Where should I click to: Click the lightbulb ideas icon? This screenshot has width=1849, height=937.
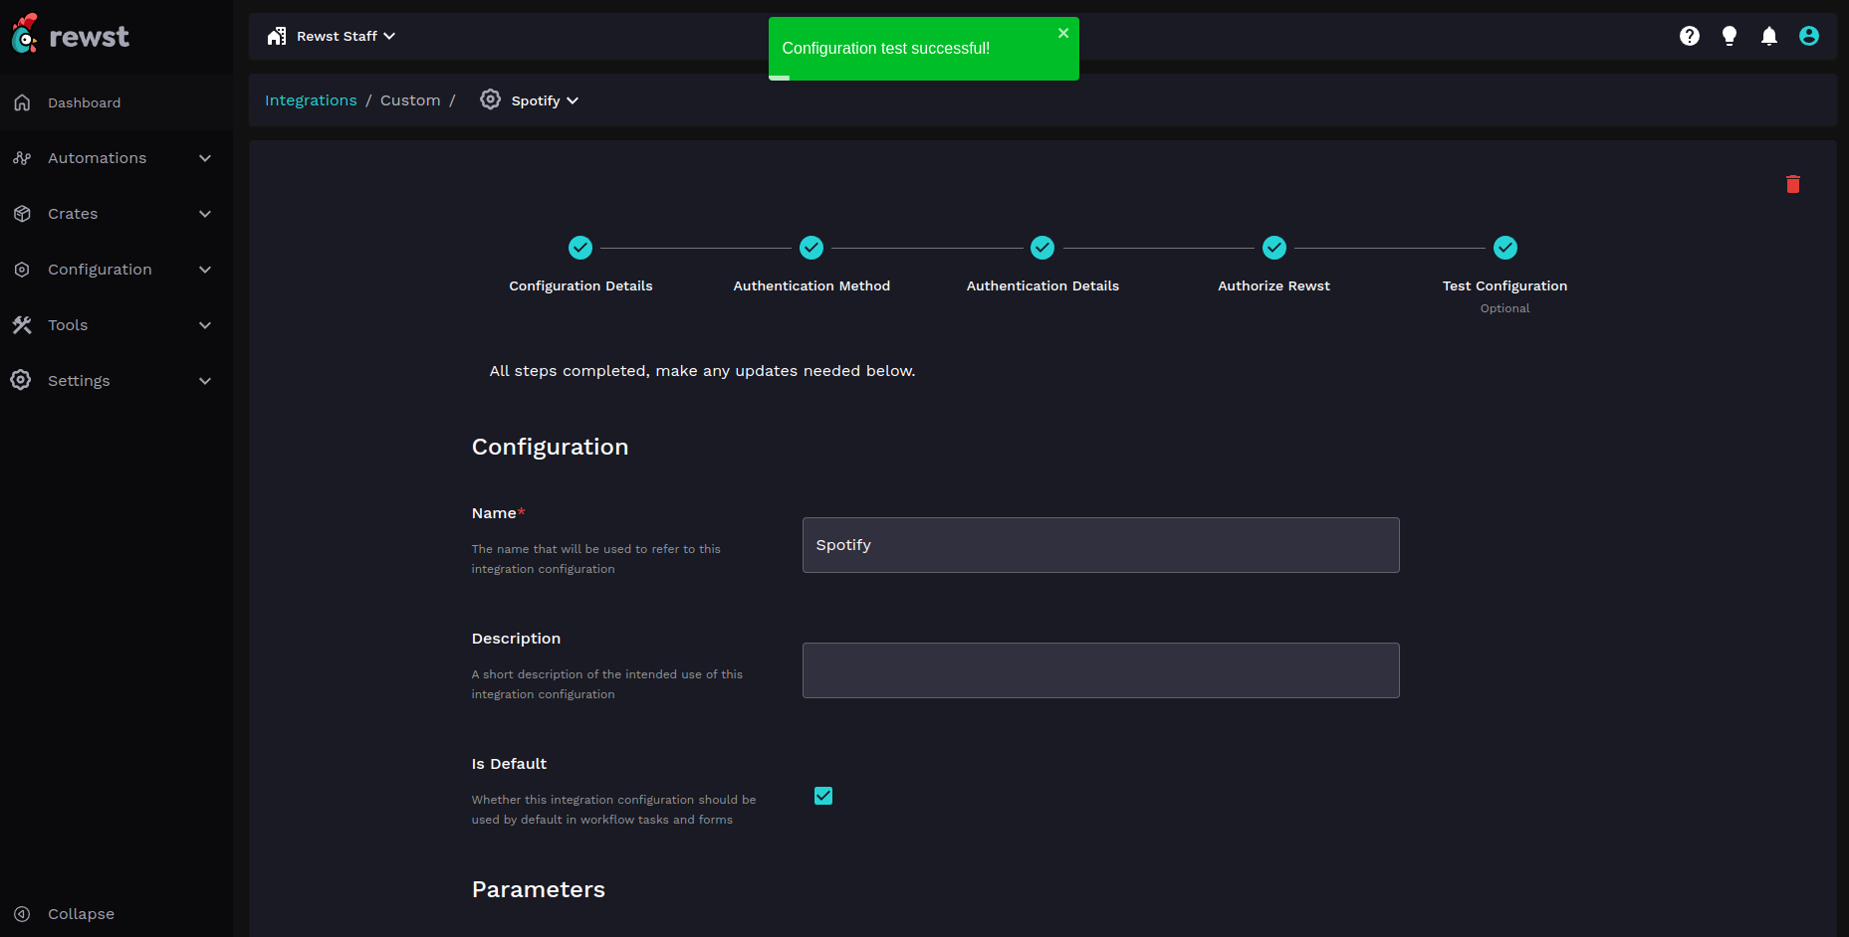[1729, 36]
